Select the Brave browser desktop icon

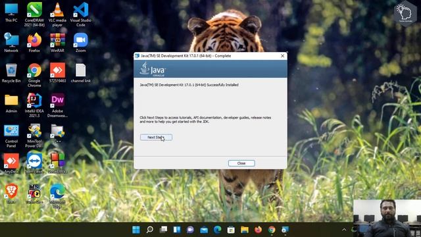(x=11, y=194)
